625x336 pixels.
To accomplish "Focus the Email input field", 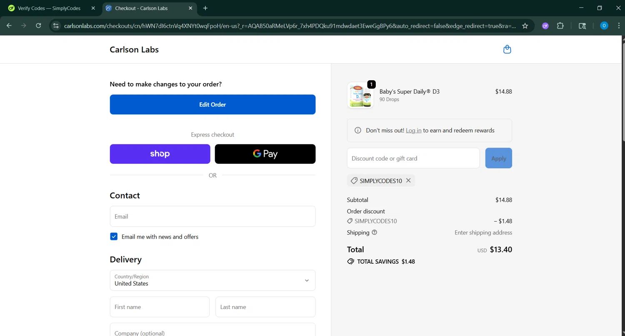I will point(212,216).
